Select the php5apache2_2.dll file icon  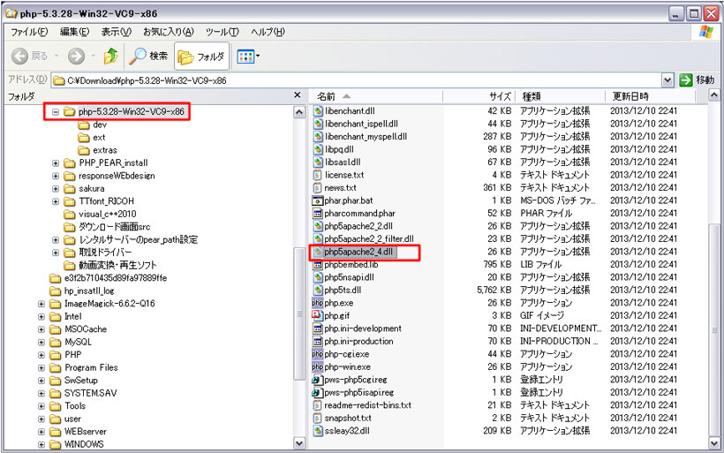click(x=318, y=226)
